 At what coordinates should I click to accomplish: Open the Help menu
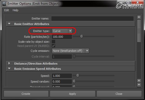click(x=16, y=10)
